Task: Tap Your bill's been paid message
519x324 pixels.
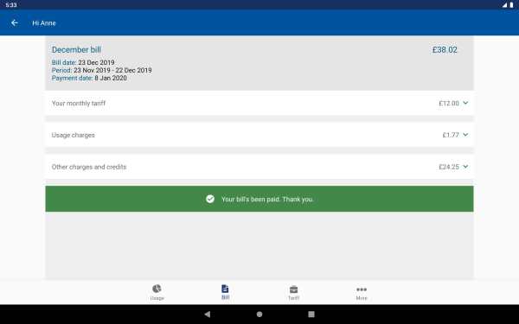Action: 267,200
